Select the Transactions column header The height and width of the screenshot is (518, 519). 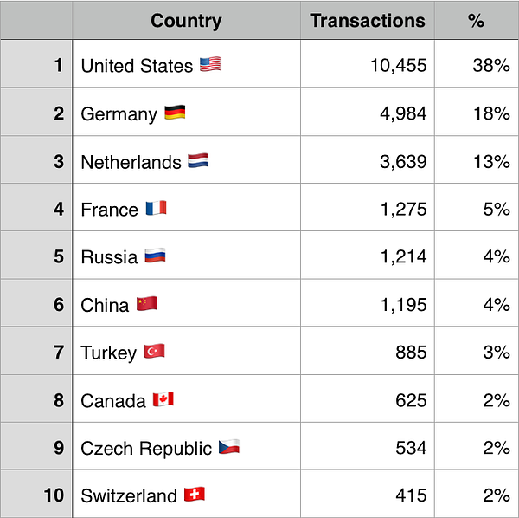pyautogui.click(x=368, y=21)
